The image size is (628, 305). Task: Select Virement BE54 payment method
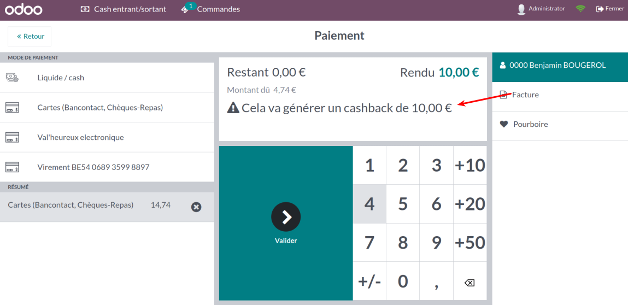(x=107, y=167)
